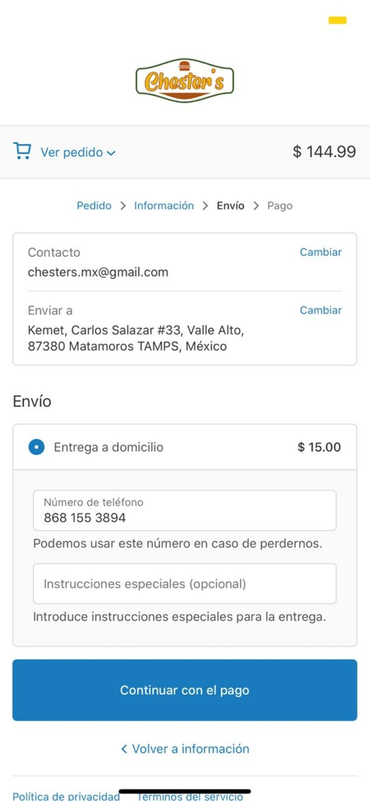Click the back arrow beside Volver a información

pyautogui.click(x=124, y=749)
